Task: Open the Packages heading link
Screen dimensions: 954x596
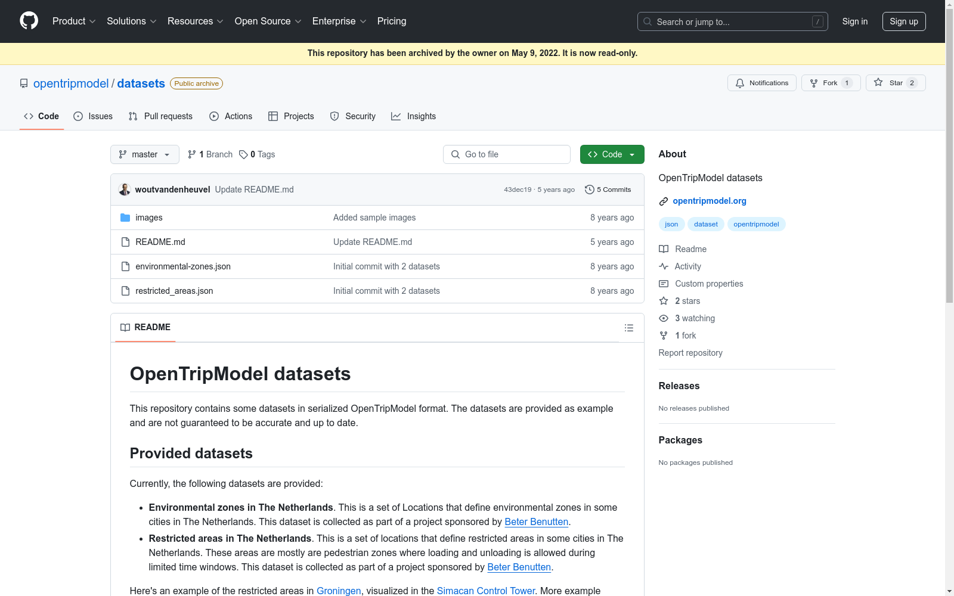Action: [680, 440]
